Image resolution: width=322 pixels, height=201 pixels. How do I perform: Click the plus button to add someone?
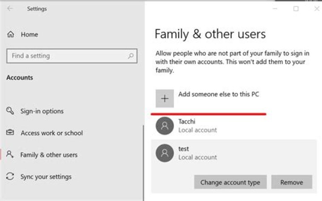(165, 98)
